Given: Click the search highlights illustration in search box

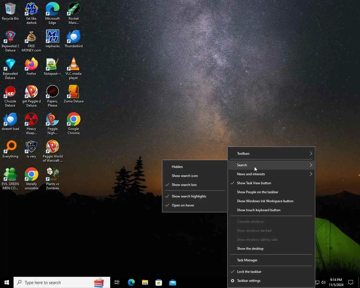Looking at the screenshot, I should [x=99, y=282].
